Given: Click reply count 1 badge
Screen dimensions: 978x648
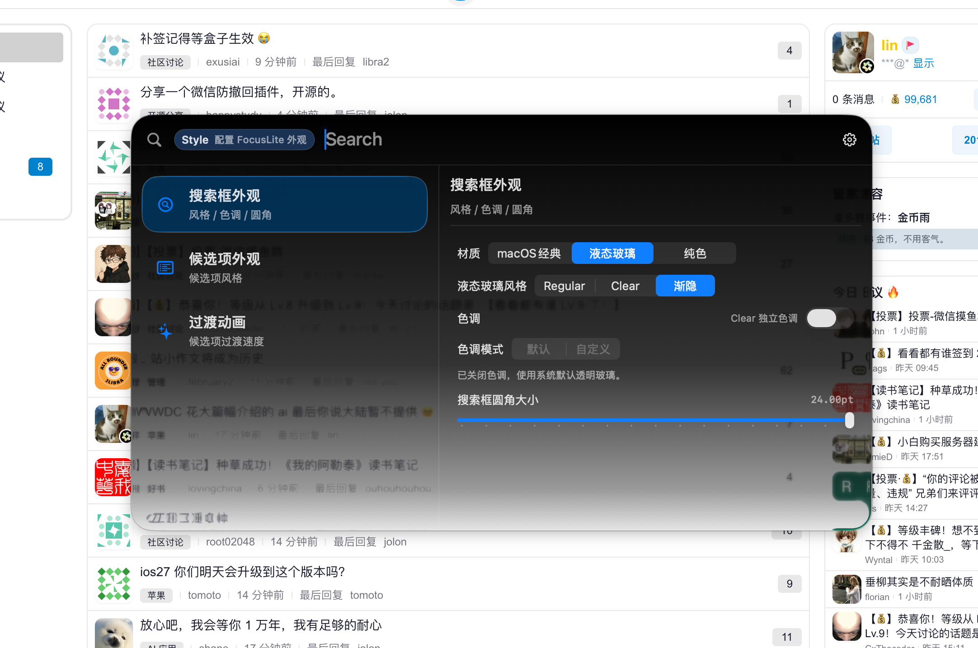Looking at the screenshot, I should click(789, 104).
